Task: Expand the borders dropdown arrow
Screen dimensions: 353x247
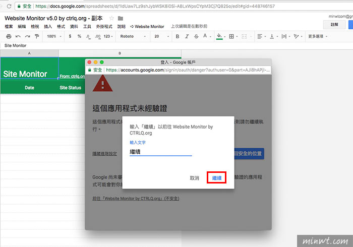Action: coord(237,36)
